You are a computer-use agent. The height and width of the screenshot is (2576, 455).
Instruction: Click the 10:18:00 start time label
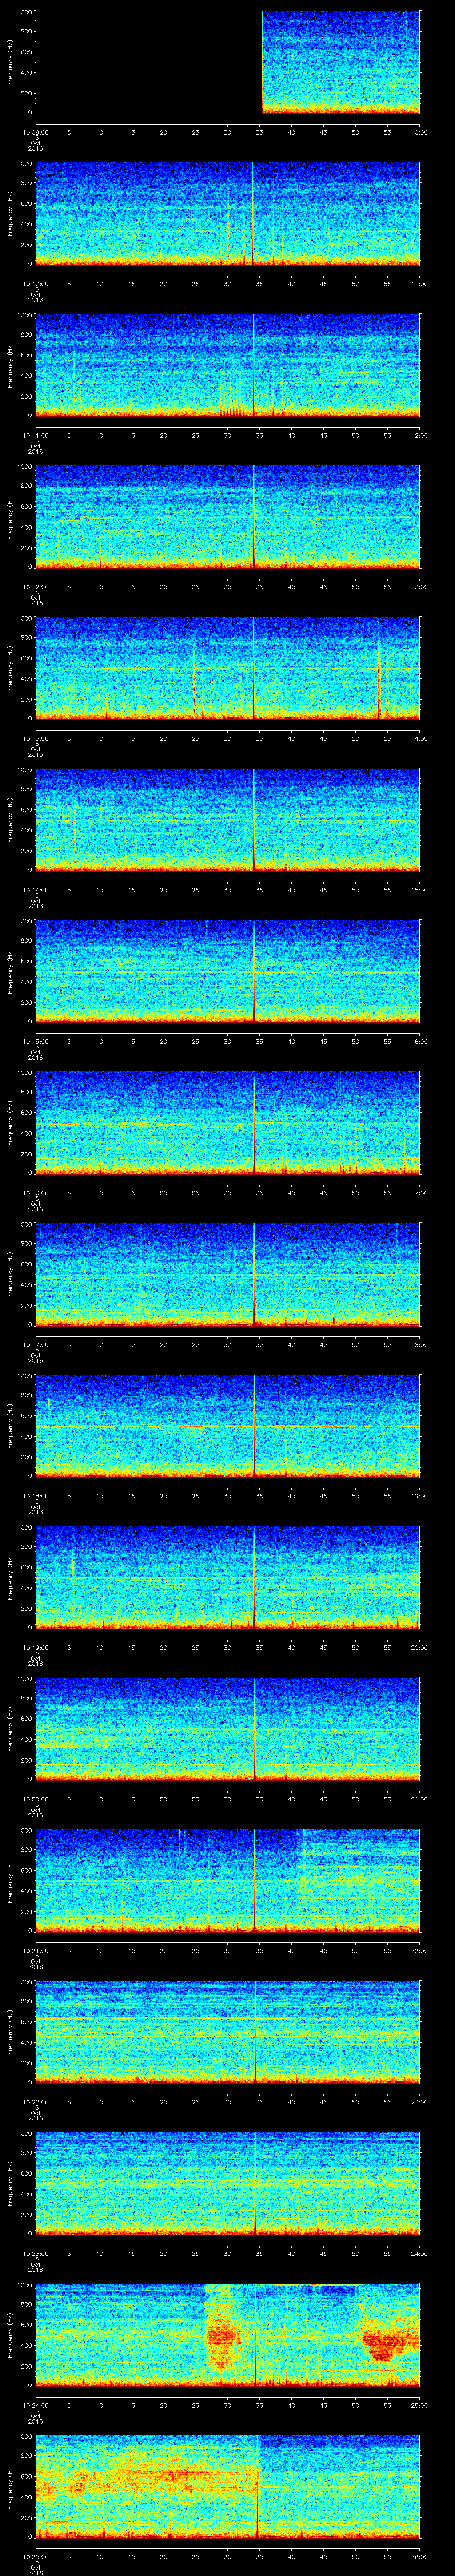coord(36,1496)
